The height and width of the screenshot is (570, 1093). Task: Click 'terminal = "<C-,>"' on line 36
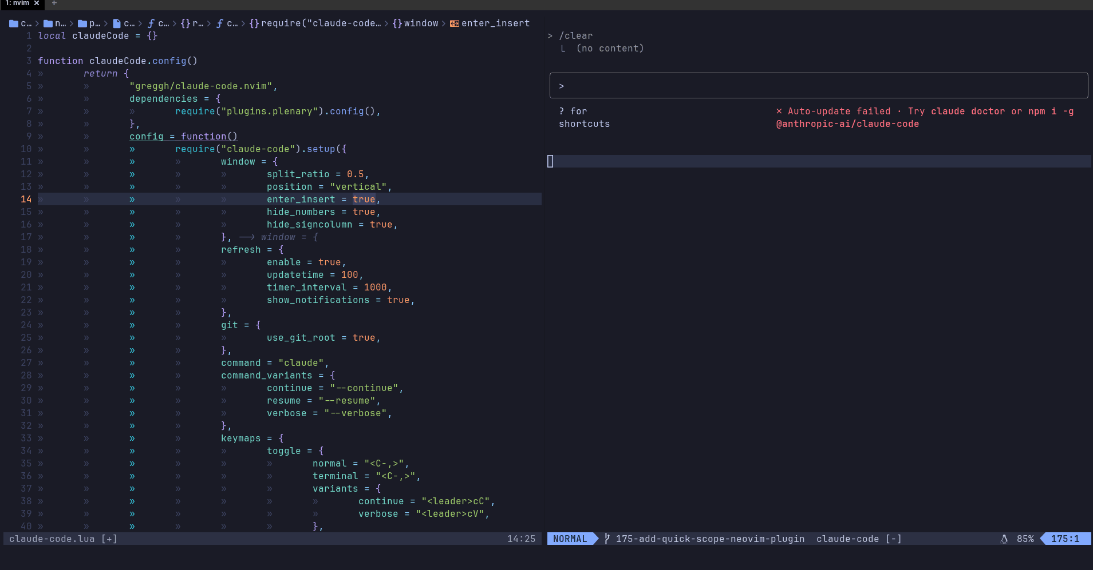pos(364,476)
